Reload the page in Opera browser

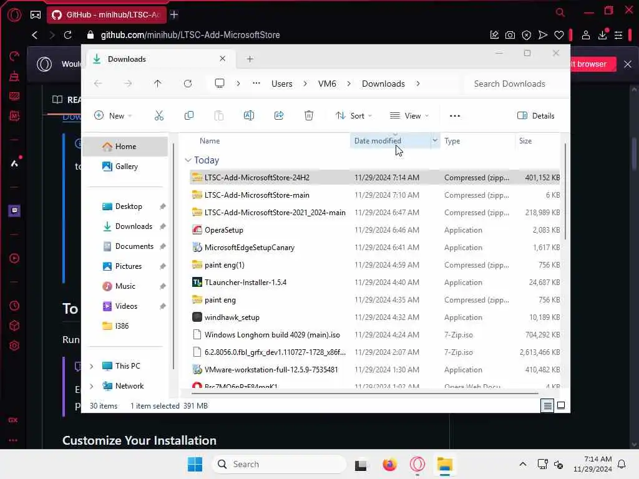click(67, 35)
